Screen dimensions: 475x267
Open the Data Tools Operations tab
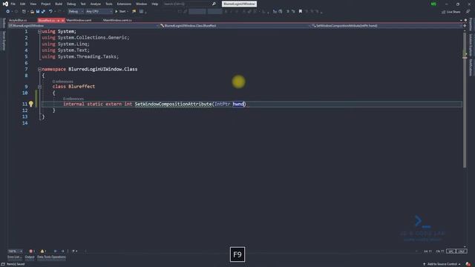tap(51, 257)
